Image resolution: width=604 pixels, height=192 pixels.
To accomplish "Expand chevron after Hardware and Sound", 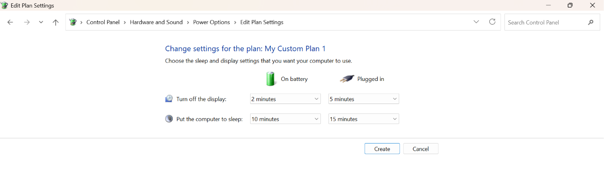I will [188, 22].
